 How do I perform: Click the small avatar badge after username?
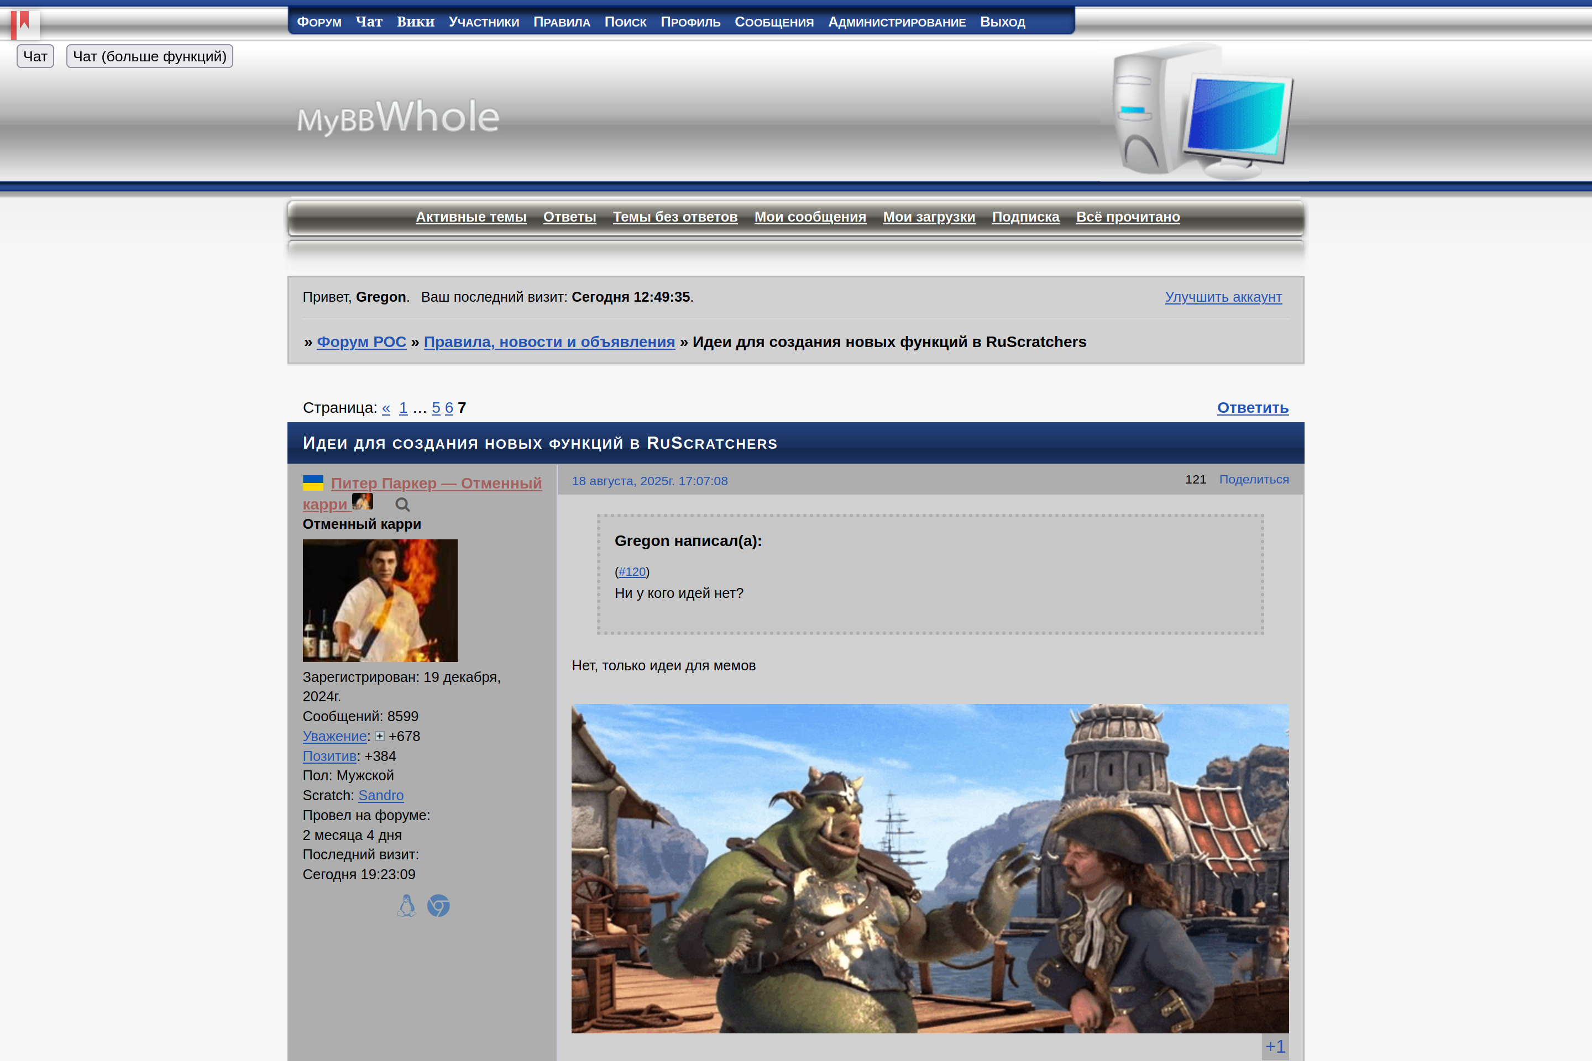point(362,502)
